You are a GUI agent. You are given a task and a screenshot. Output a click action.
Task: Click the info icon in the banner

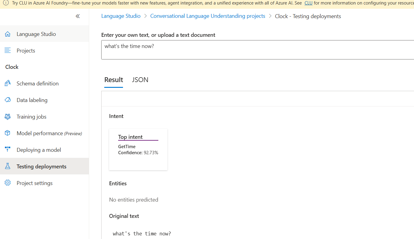point(6,3)
